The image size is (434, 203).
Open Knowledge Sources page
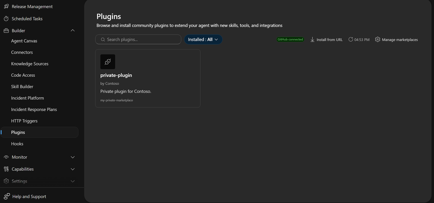pyautogui.click(x=30, y=64)
